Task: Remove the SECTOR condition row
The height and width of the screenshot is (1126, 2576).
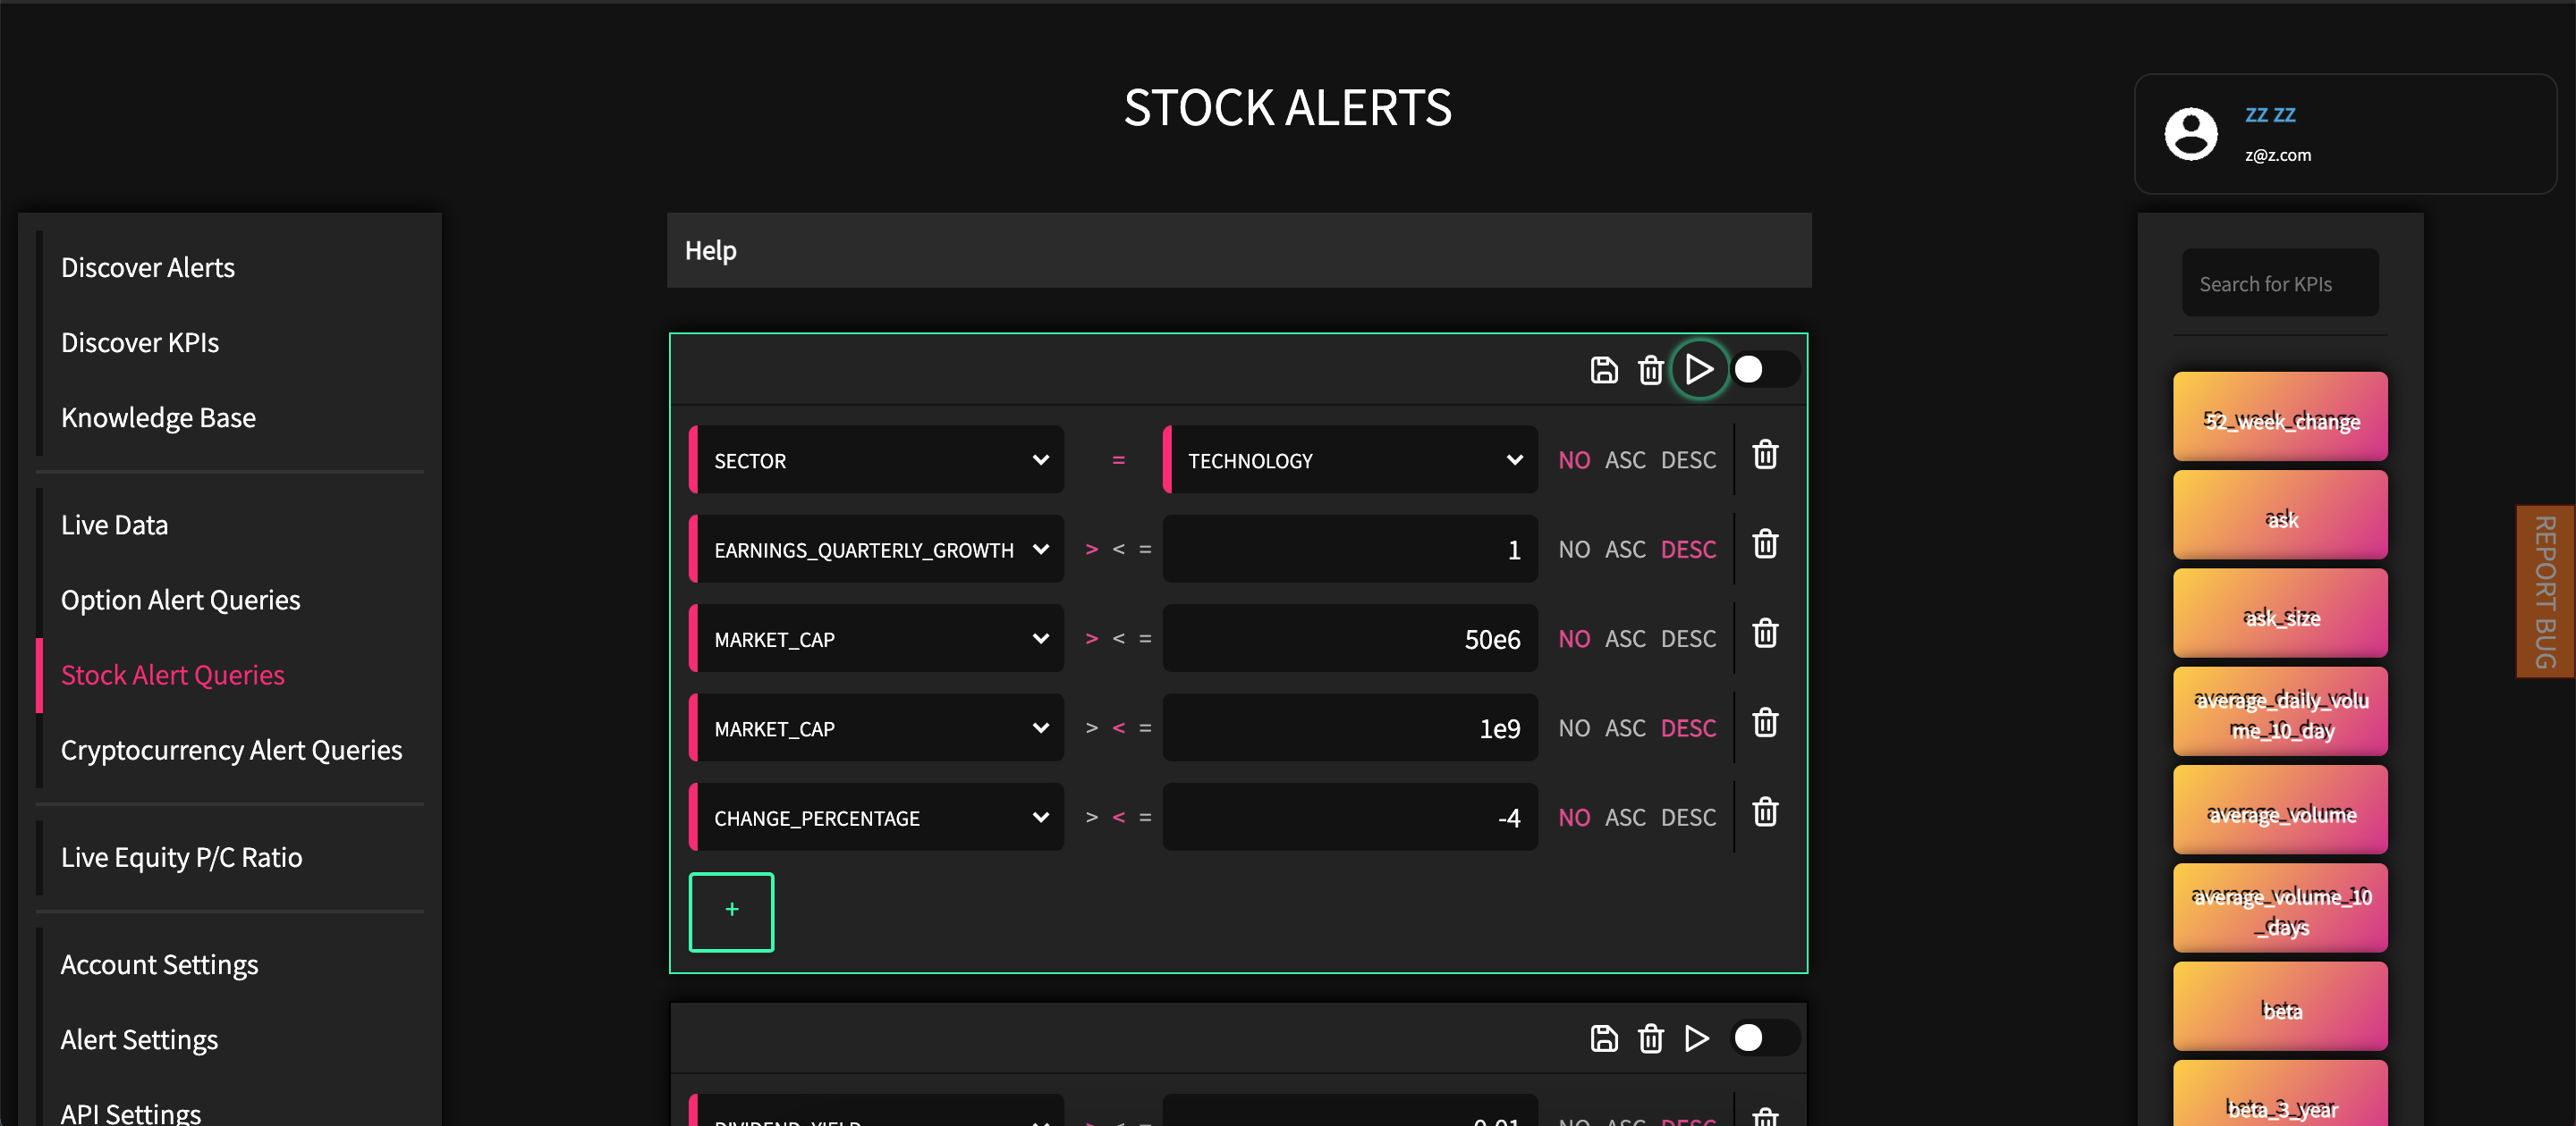Action: (x=1766, y=455)
